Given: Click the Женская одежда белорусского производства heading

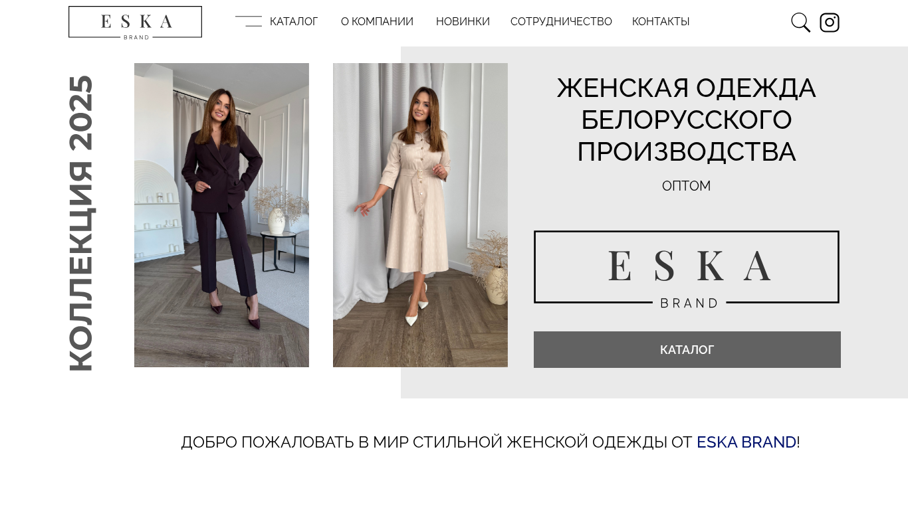Looking at the screenshot, I should (687, 120).
